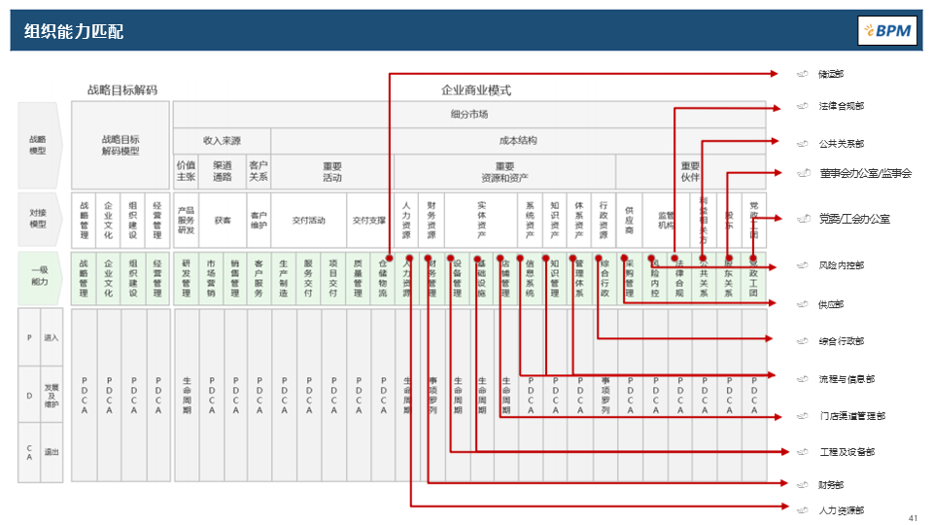
Task: Click the 综合行政部 department label
Action: click(842, 341)
